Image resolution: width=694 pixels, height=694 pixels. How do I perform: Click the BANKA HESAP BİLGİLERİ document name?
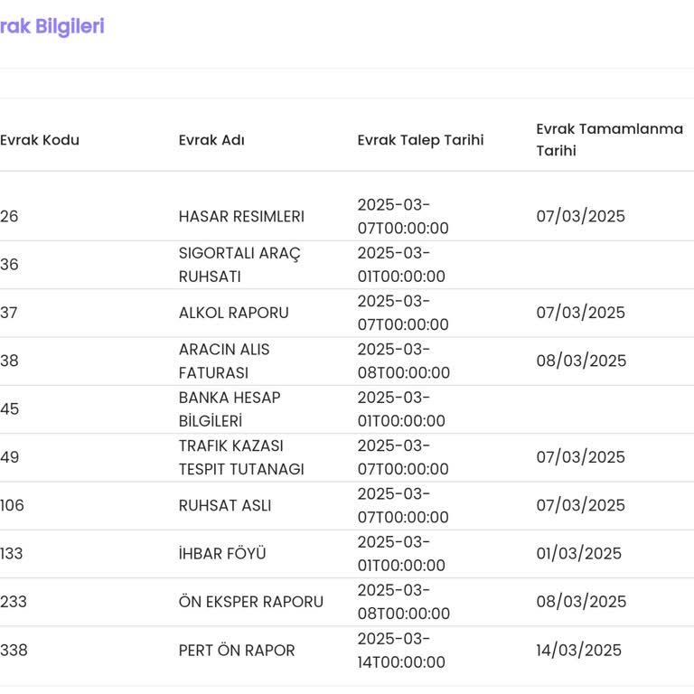tap(230, 409)
